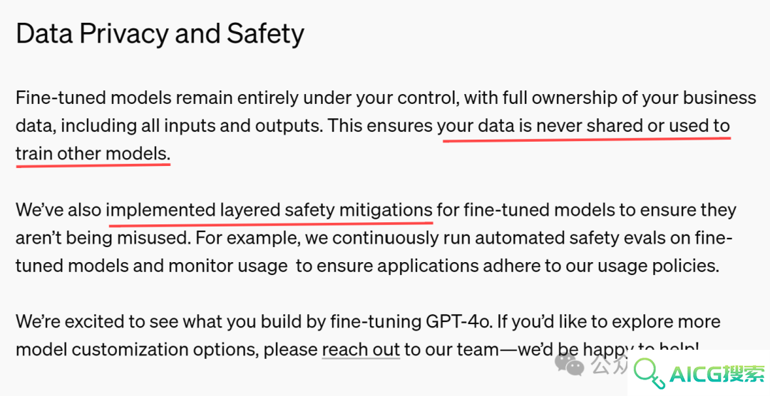This screenshot has width=770, height=396.
Task: Open the "reach out" hyperlink
Action: click(361, 350)
